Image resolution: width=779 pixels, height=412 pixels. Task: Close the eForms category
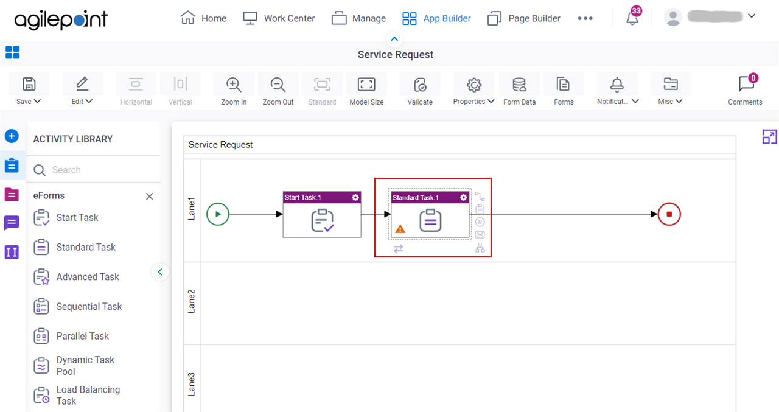coord(149,197)
